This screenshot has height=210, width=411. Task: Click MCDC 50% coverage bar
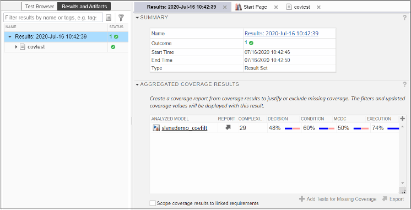(361, 128)
